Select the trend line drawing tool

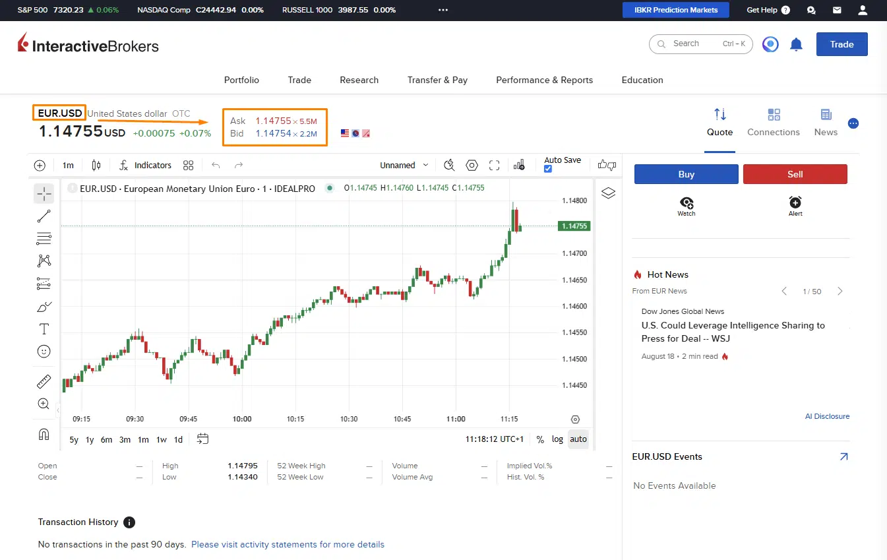click(x=44, y=216)
